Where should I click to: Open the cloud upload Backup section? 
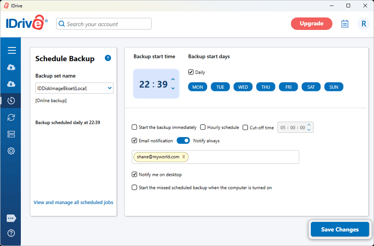click(x=11, y=67)
